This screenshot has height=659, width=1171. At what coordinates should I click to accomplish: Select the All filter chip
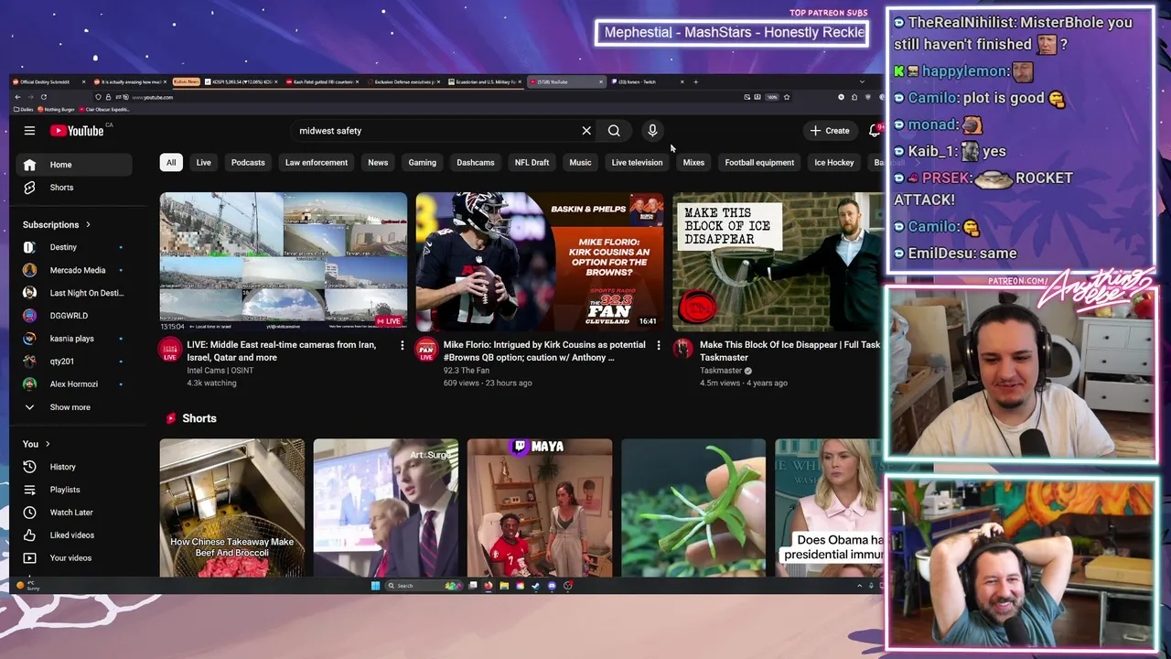coord(170,163)
